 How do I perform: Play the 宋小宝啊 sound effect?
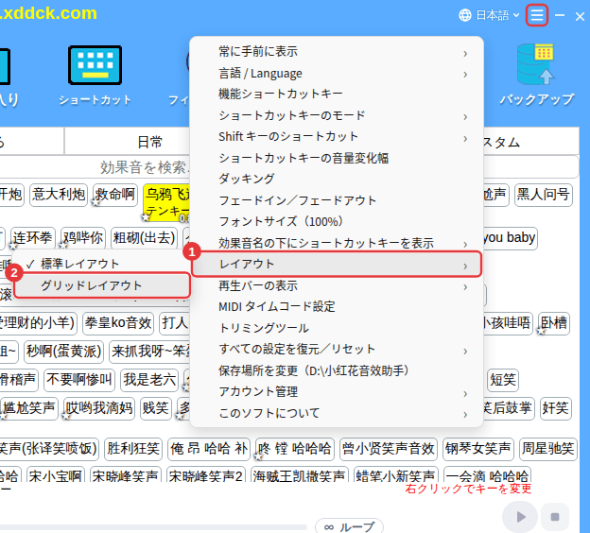55,475
